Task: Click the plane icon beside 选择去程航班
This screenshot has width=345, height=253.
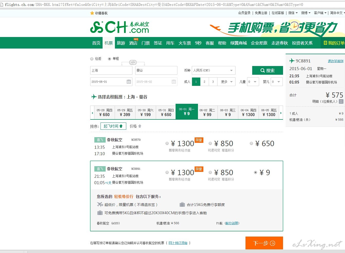Action: (94, 97)
